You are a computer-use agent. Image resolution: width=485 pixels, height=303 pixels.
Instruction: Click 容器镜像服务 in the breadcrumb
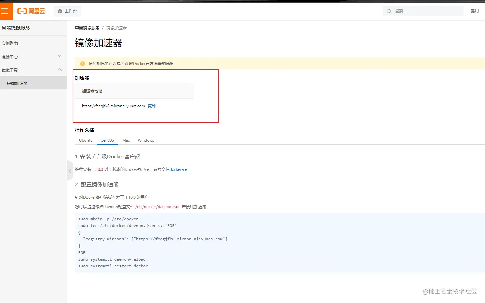87,28
